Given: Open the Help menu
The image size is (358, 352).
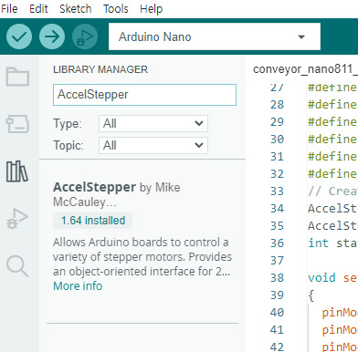Looking at the screenshot, I should [x=152, y=8].
